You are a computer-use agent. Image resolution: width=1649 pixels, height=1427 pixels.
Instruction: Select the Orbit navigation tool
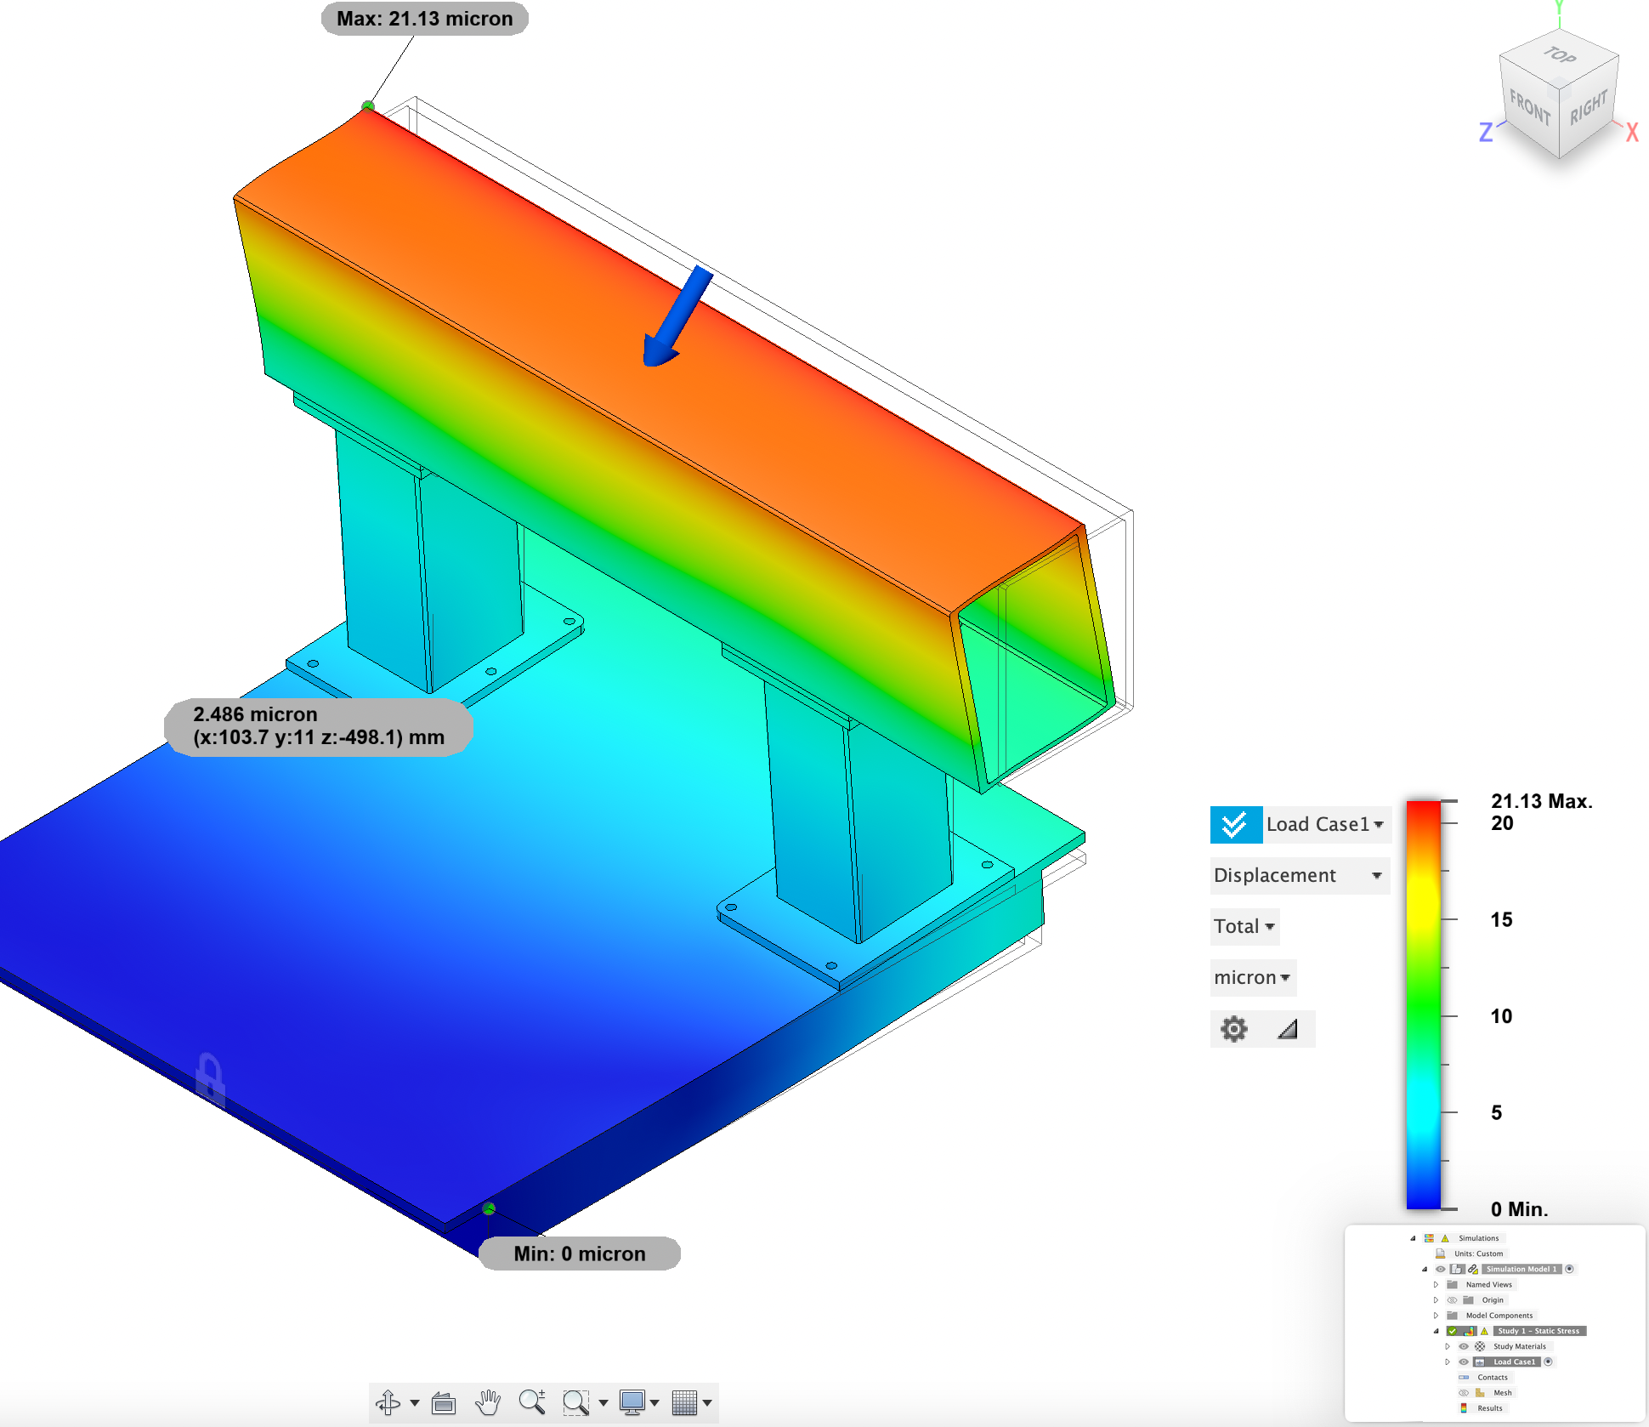click(388, 1402)
